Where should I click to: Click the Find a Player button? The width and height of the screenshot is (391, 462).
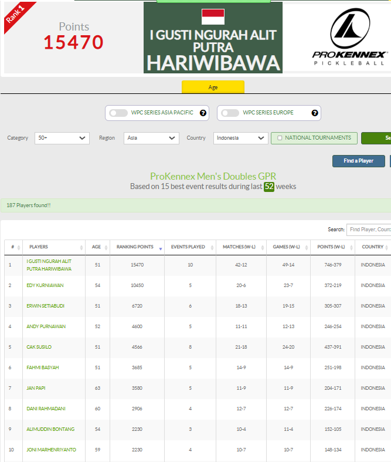point(358,161)
